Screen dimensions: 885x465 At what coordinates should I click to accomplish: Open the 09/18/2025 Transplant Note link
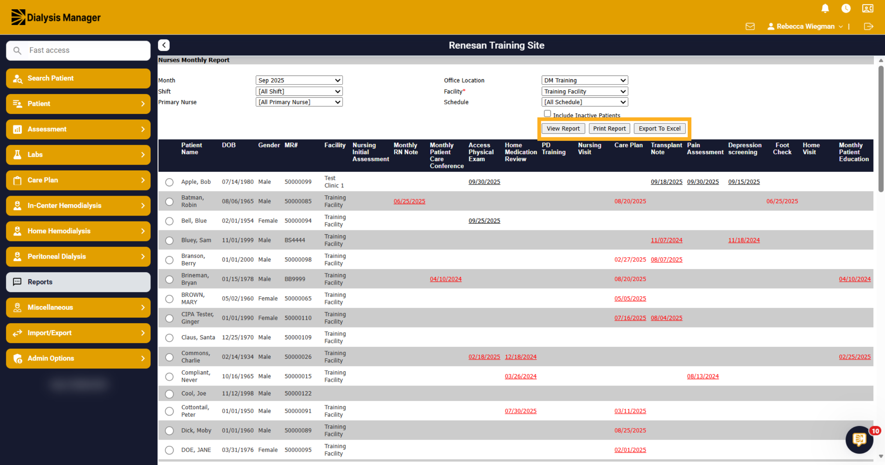666,182
